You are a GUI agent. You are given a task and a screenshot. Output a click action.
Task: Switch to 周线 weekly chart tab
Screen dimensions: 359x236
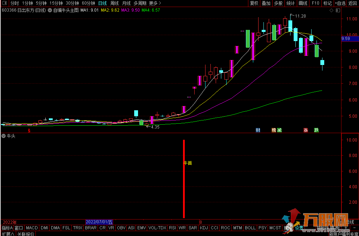[115, 3]
